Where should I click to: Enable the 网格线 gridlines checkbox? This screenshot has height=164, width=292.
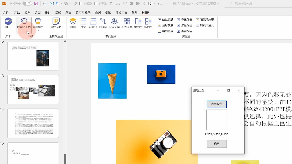(x=81, y=3)
